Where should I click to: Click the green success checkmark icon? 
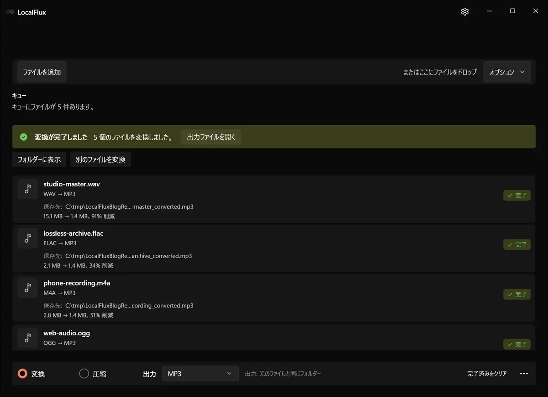coord(24,137)
